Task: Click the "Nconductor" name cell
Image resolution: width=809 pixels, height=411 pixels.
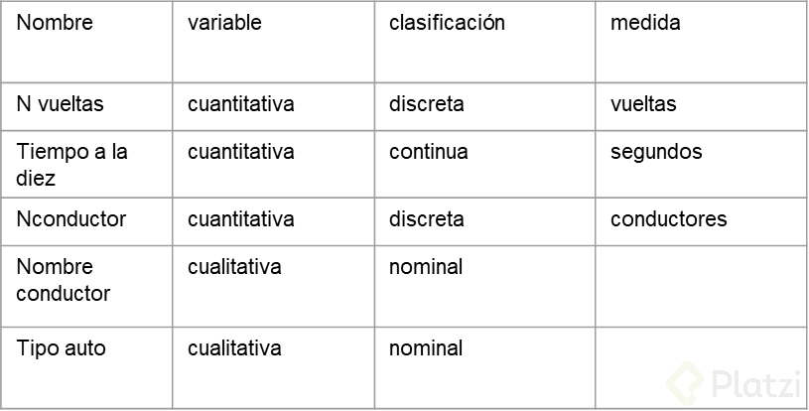Action: [70, 219]
